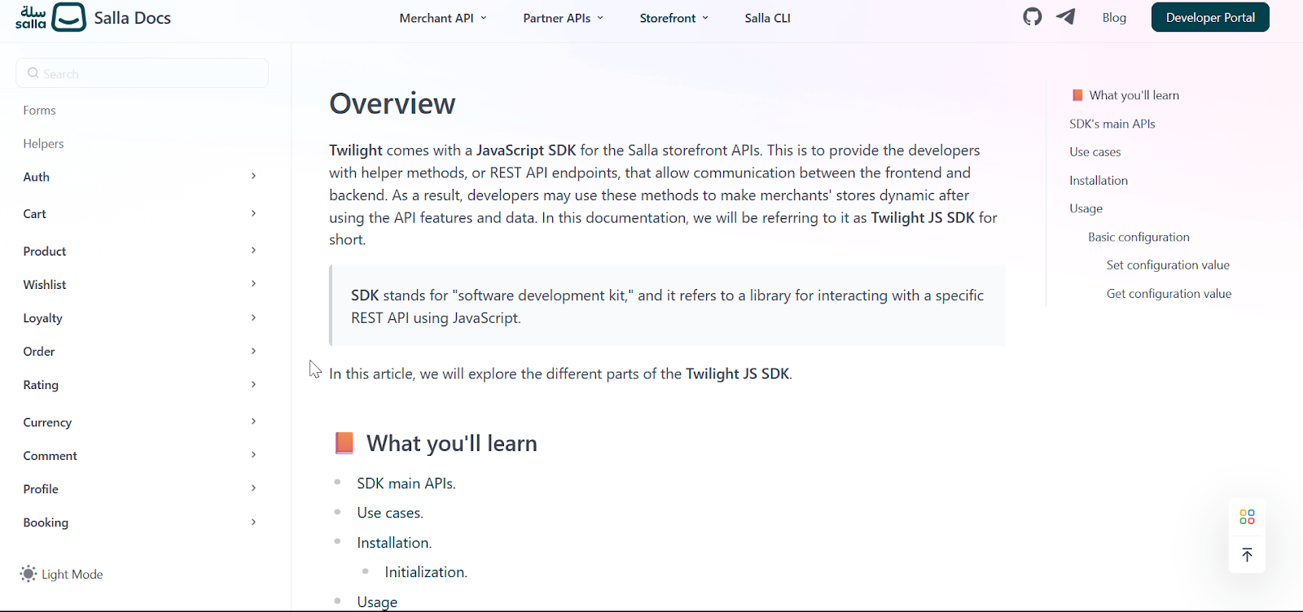Expand the Wishlist sidebar section
The image size is (1303, 612).
(140, 285)
